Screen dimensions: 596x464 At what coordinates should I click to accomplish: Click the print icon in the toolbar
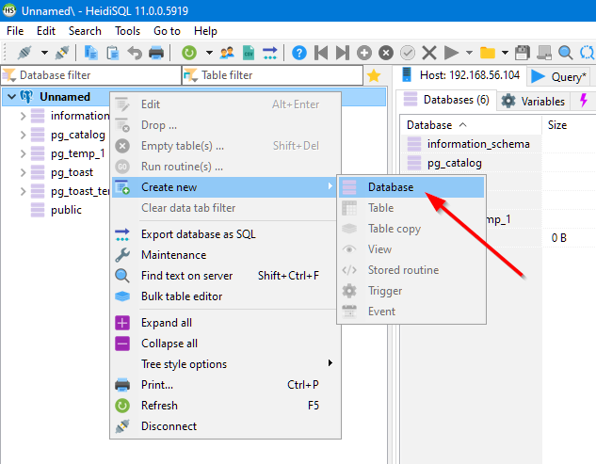[156, 53]
